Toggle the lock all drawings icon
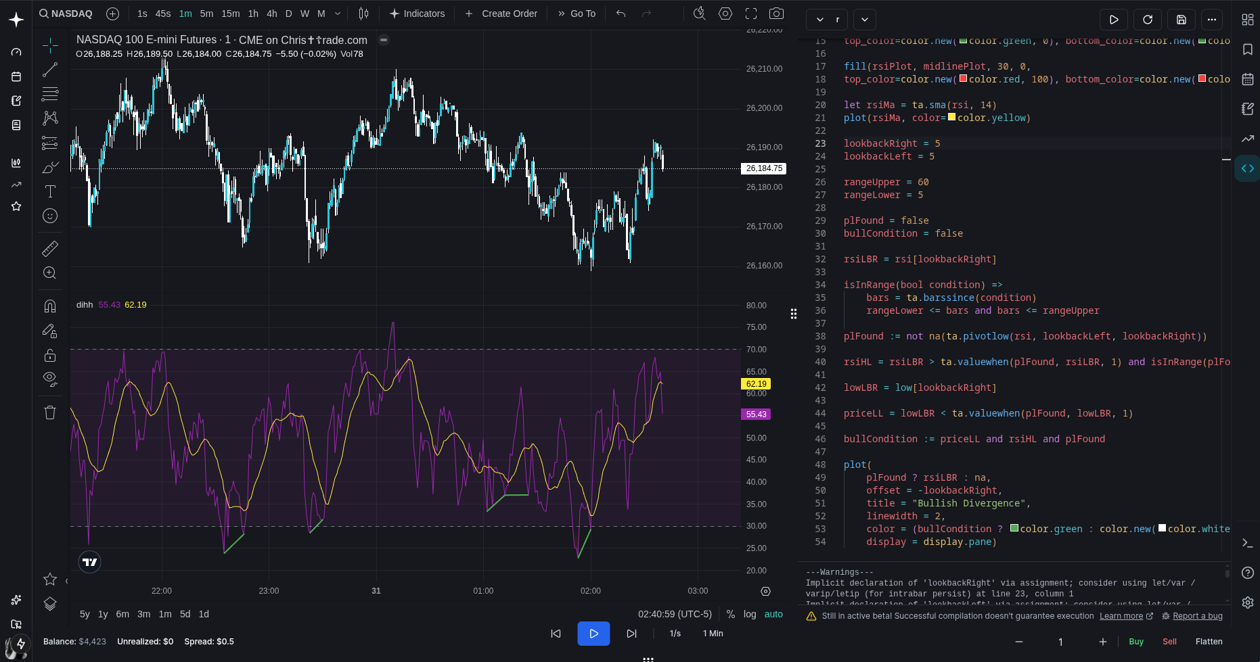The image size is (1260, 662). (x=50, y=355)
